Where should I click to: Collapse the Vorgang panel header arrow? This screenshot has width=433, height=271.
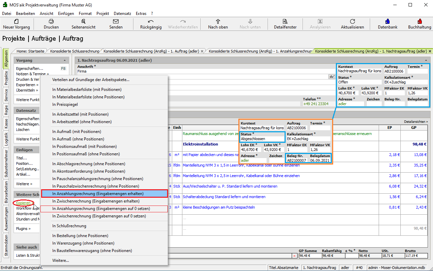[64, 60]
